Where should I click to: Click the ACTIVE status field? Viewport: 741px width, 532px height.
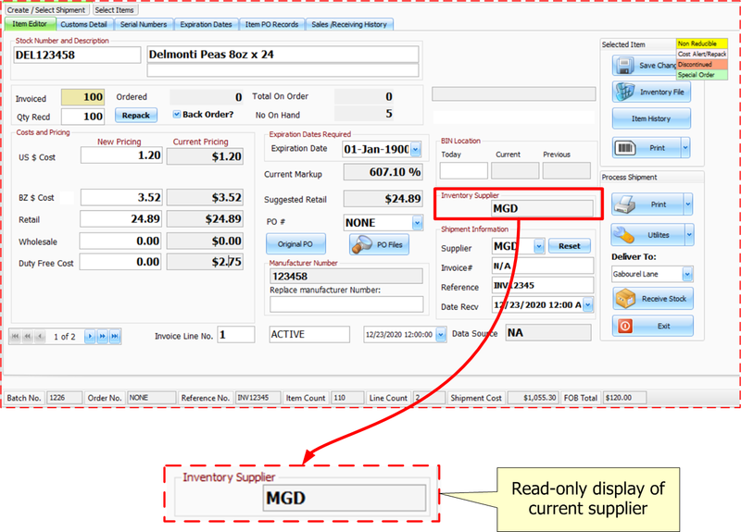(x=309, y=334)
